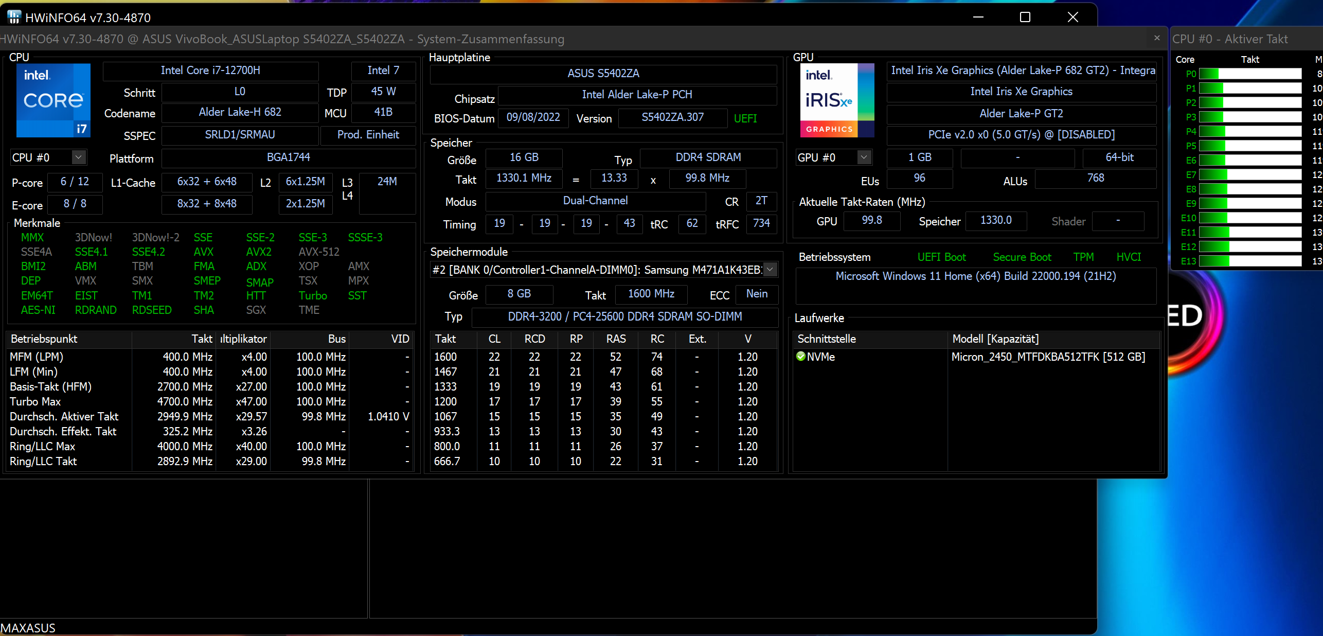Open the GPU #0 selector dropdown
Screen dimensions: 1323x636
[864, 157]
